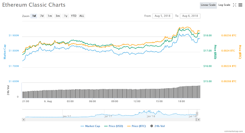Click the navigator range handle
The width and height of the screenshot is (245, 133).
pos(197,114)
